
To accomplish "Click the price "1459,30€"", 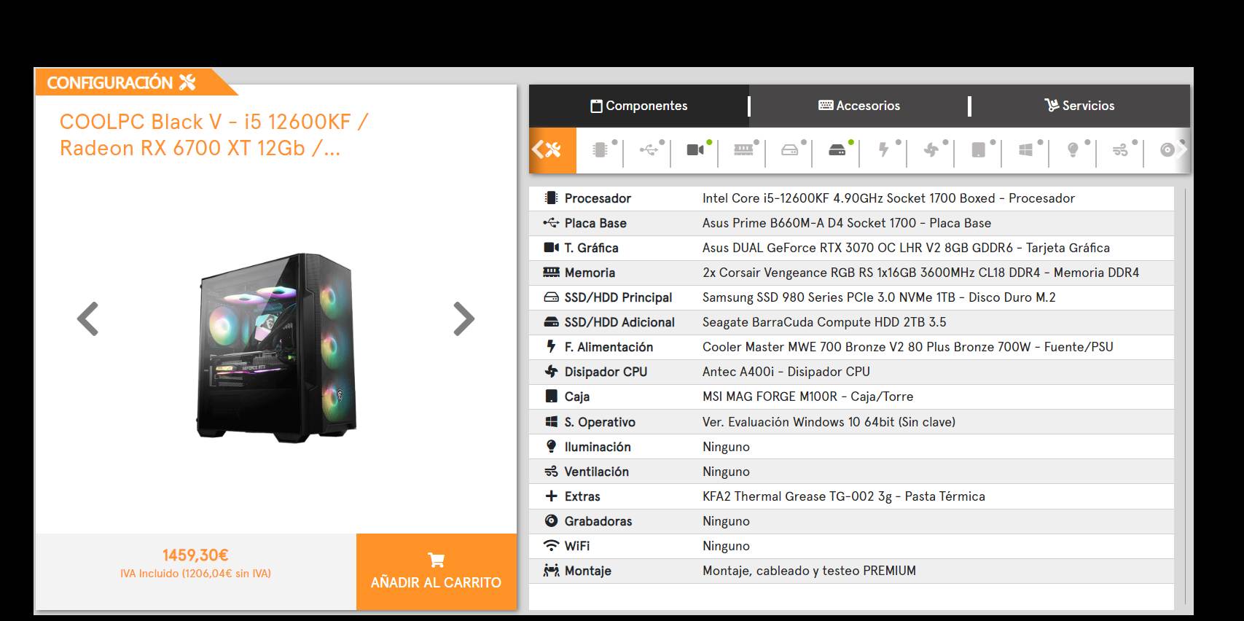I will (195, 555).
